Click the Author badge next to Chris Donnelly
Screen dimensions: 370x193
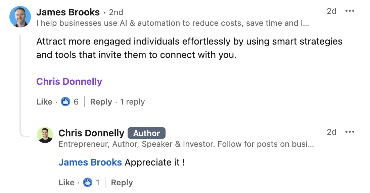146,133
